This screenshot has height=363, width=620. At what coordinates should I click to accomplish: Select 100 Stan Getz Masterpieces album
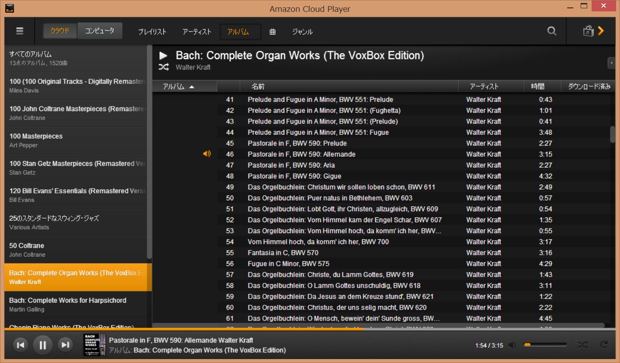click(x=76, y=168)
